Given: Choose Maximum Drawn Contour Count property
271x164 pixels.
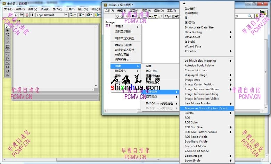Looking at the screenshot, I should [206, 108].
